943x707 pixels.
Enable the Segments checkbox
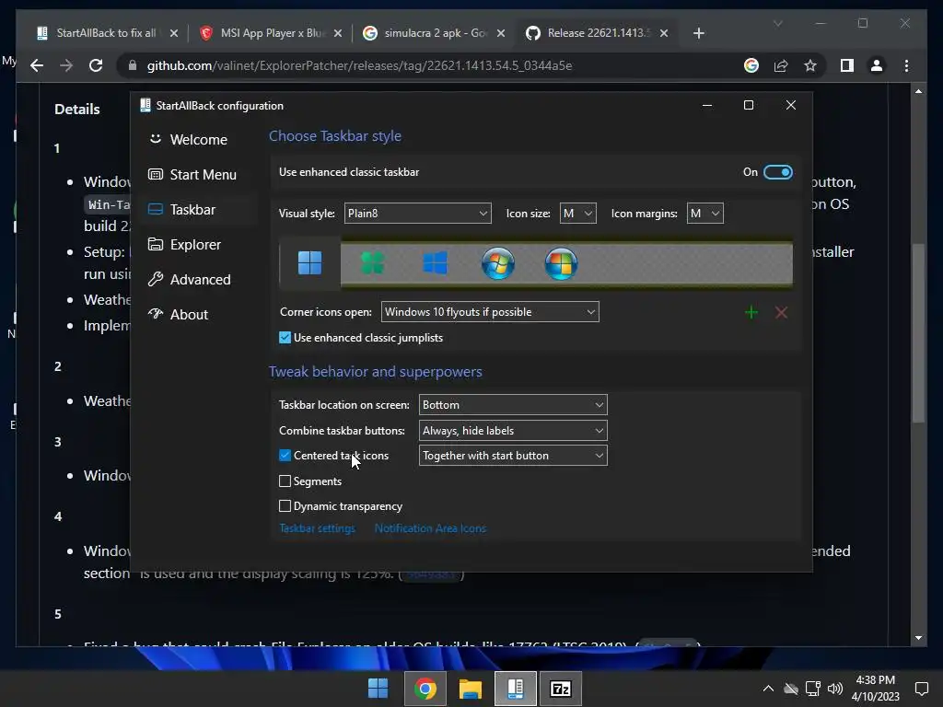click(285, 481)
